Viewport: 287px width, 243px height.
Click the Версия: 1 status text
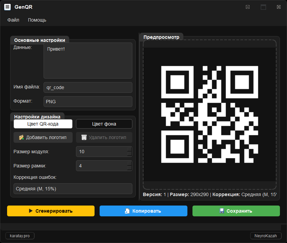click(x=154, y=194)
